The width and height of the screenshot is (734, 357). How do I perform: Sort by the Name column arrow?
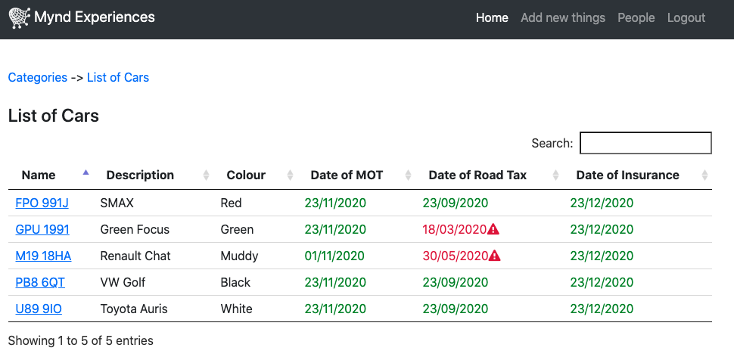[x=86, y=172]
